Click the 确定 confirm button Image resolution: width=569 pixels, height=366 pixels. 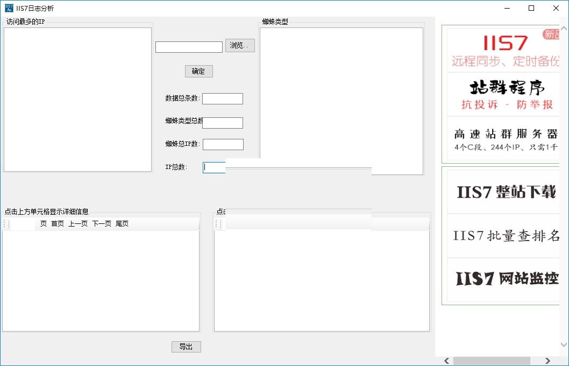pyautogui.click(x=198, y=71)
